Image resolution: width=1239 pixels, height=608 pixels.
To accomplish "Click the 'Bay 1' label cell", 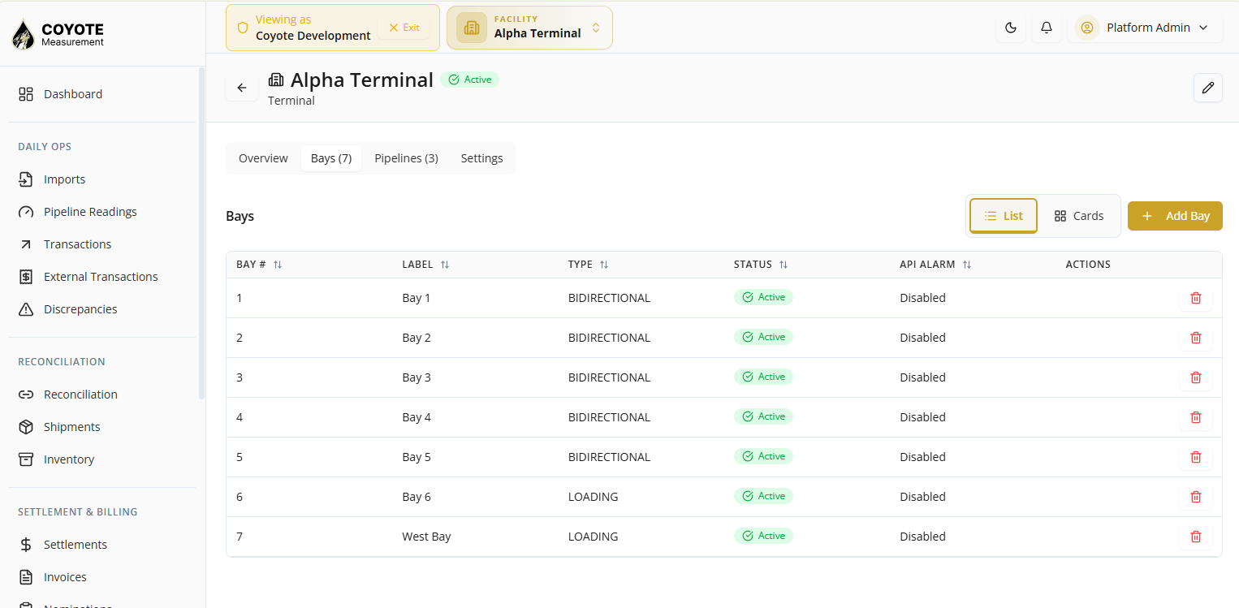I will coord(417,298).
